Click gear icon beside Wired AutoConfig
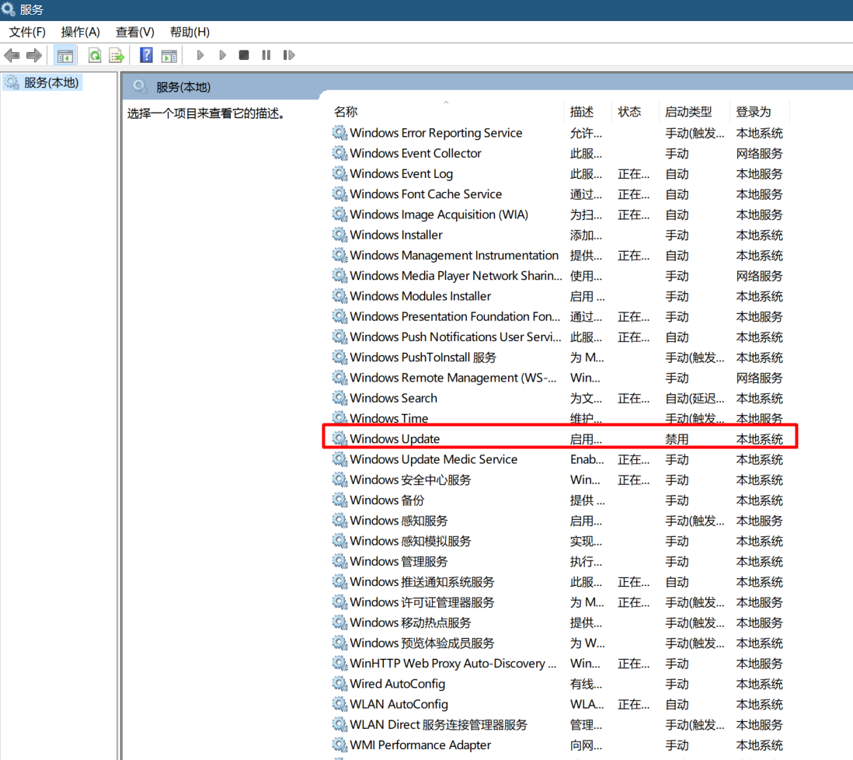The width and height of the screenshot is (853, 760). (x=340, y=683)
